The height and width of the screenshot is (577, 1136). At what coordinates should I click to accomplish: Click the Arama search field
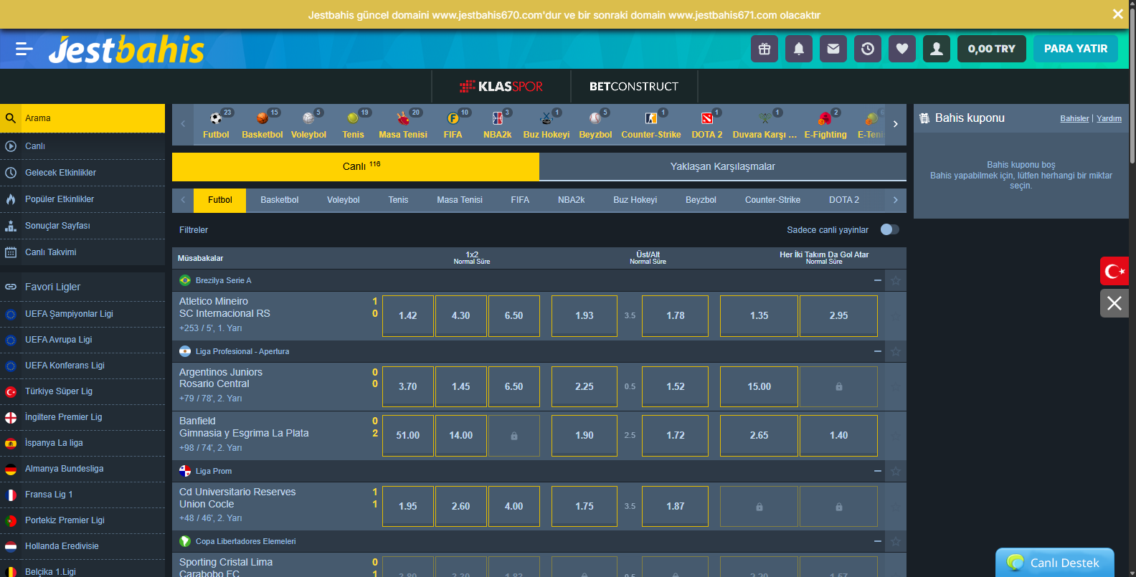(x=82, y=118)
